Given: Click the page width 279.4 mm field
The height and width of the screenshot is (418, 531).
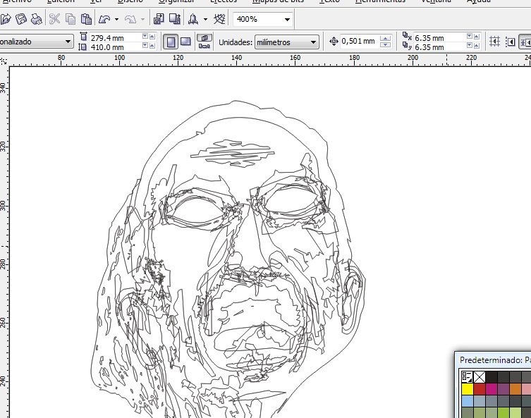Looking at the screenshot, I should pyautogui.click(x=115, y=38).
